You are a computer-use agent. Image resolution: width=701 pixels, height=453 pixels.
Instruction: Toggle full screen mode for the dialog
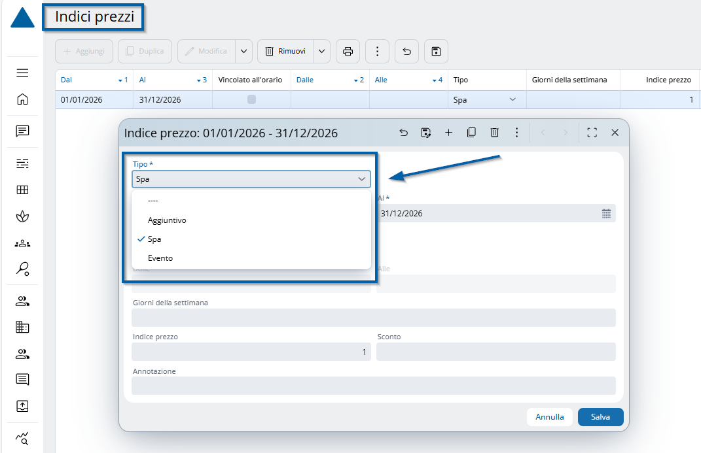pos(592,133)
